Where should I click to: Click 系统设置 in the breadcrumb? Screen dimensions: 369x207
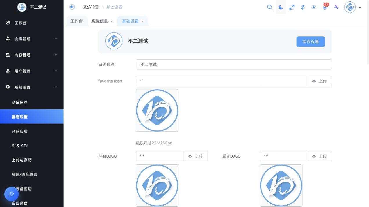(x=91, y=7)
